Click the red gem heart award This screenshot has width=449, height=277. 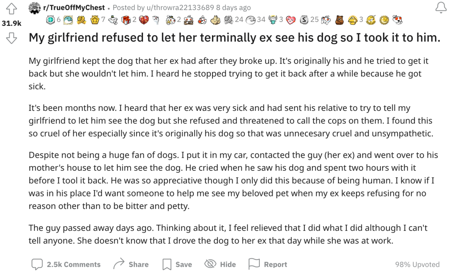[x=144, y=20]
